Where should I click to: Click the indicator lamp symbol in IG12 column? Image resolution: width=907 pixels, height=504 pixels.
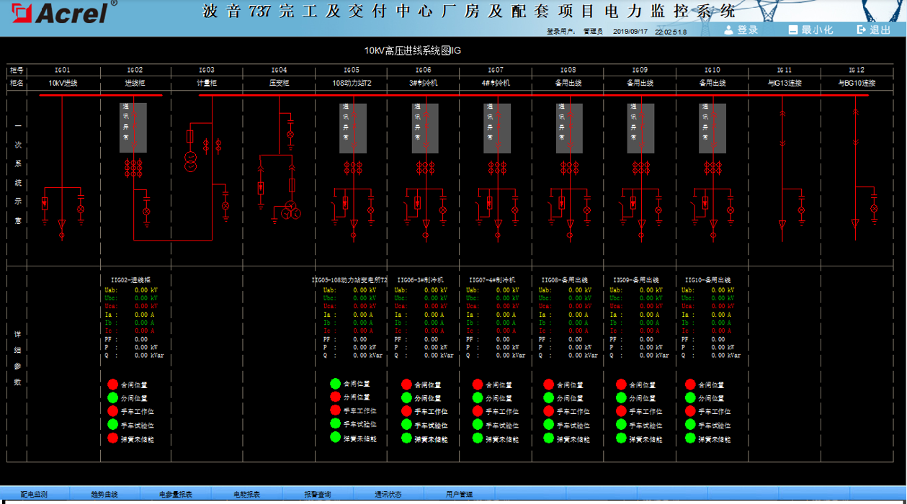[874, 209]
